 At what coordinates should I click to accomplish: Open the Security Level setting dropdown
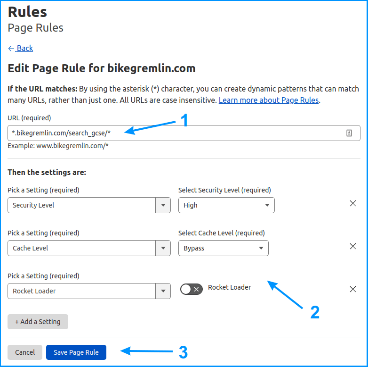pos(89,205)
